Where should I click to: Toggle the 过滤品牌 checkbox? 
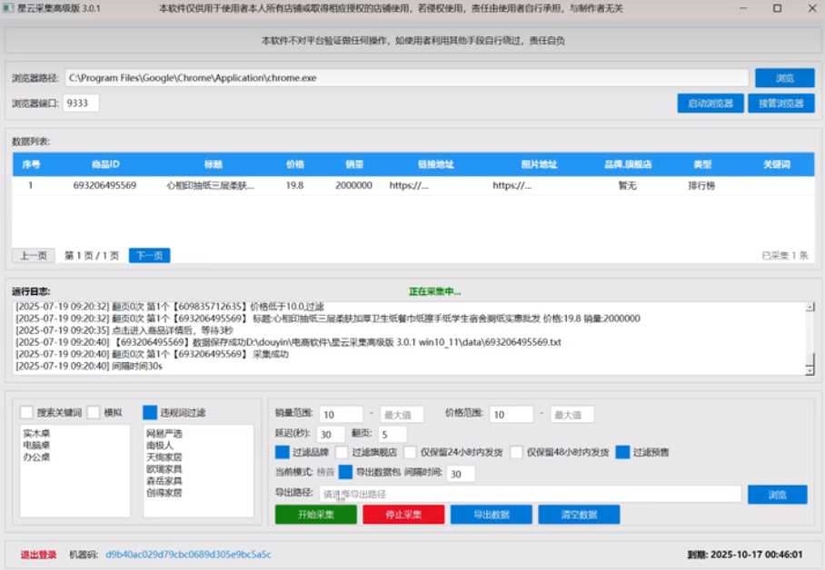[282, 452]
